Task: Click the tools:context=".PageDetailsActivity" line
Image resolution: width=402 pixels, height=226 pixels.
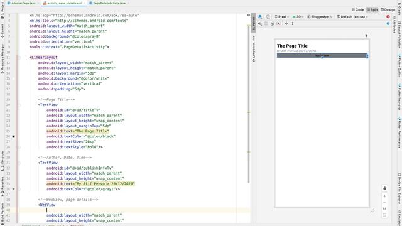Action: pyautogui.click(x=69, y=47)
